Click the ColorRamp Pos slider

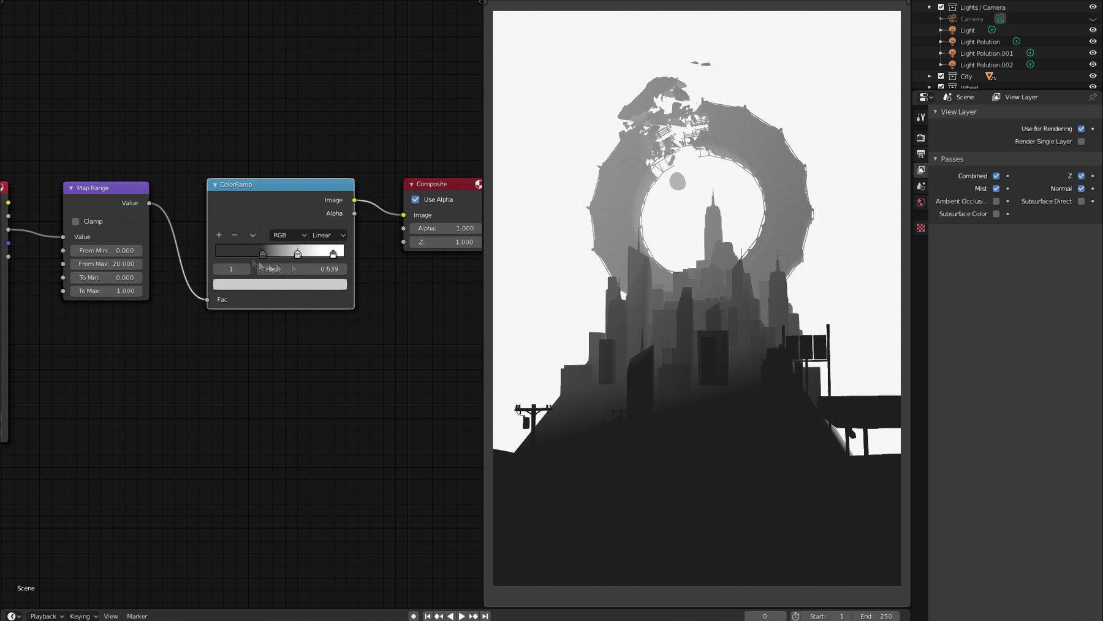point(301,269)
